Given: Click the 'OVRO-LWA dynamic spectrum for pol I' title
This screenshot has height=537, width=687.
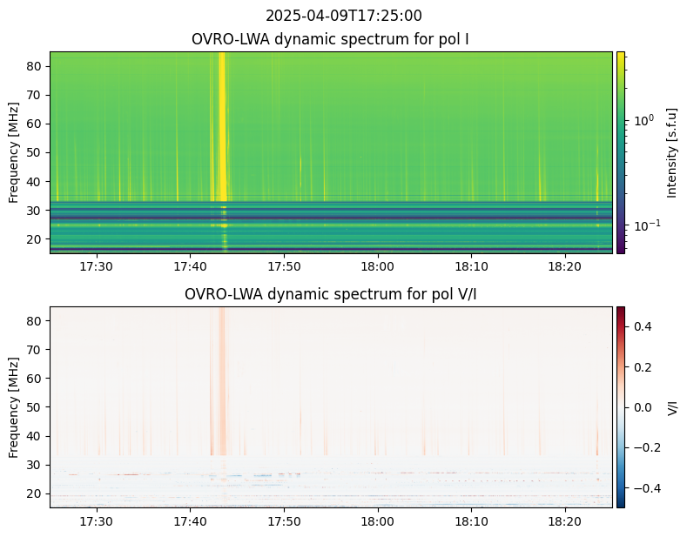Looking at the screenshot, I should [331, 40].
